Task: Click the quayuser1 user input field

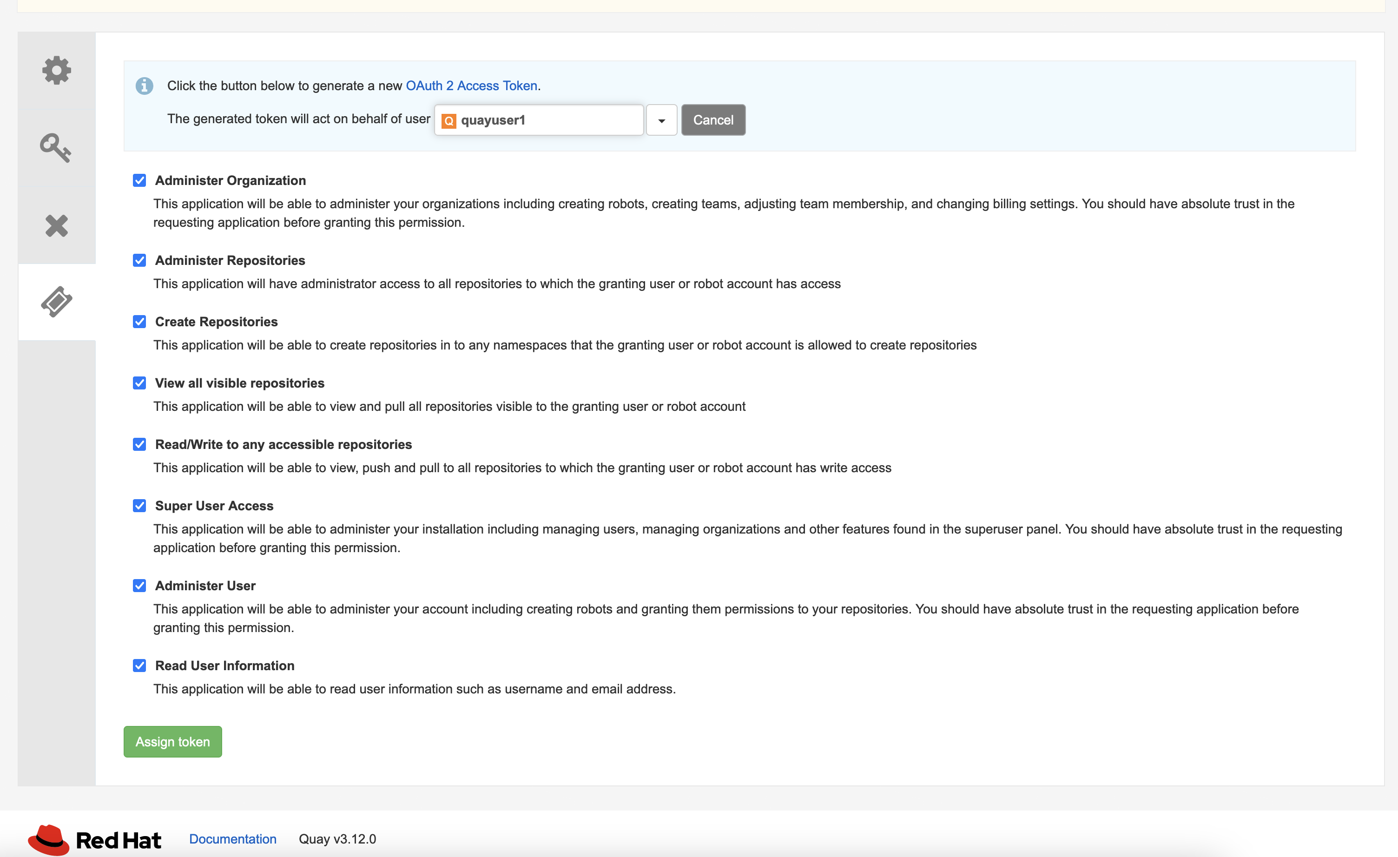Action: point(545,120)
